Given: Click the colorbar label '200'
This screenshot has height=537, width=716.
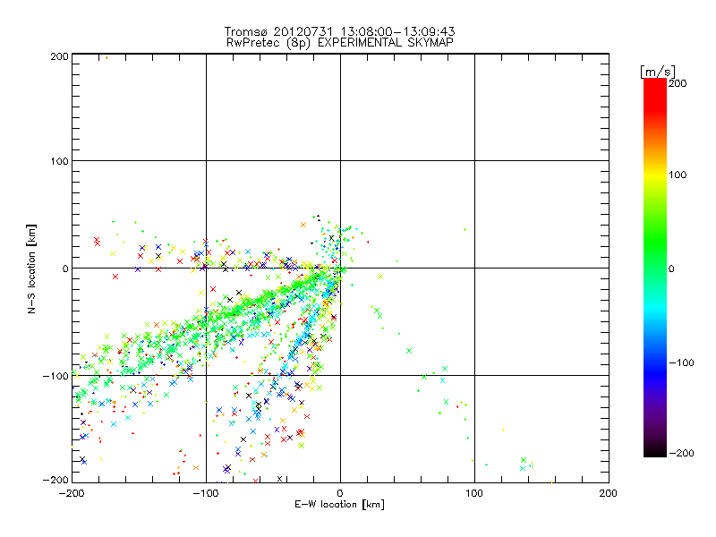Looking at the screenshot, I should pyautogui.click(x=678, y=83).
